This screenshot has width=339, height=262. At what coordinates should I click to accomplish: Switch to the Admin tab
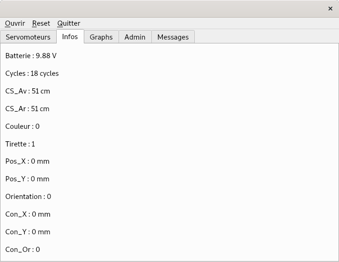135,37
